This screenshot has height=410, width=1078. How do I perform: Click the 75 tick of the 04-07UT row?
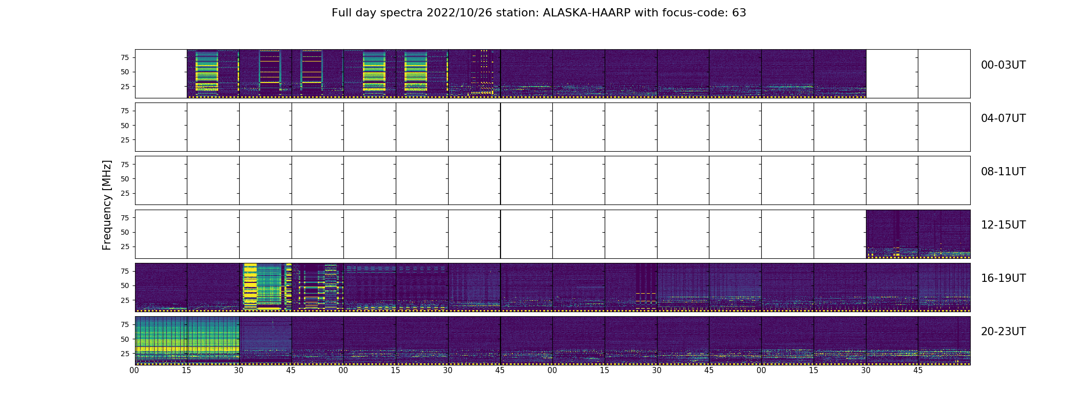125,111
